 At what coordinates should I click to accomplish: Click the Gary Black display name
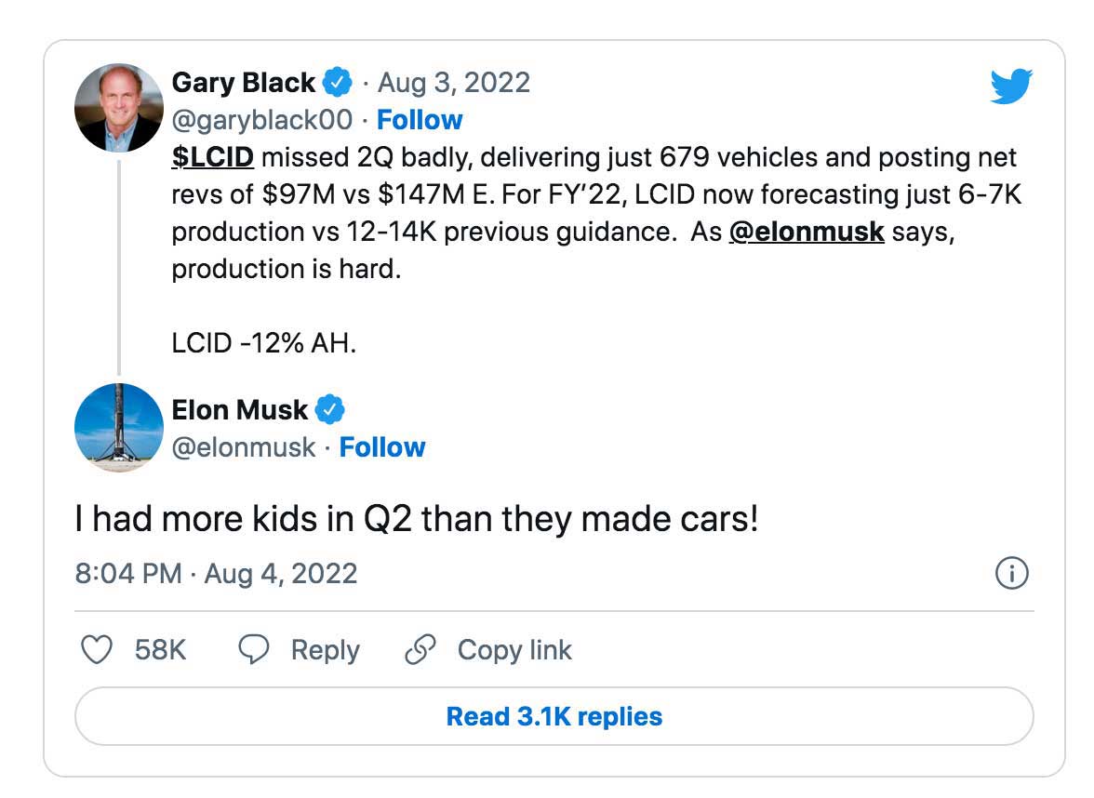[244, 83]
